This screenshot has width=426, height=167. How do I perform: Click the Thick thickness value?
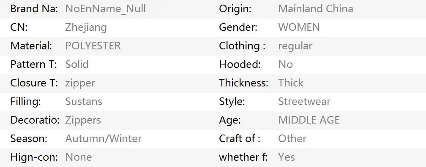click(291, 83)
